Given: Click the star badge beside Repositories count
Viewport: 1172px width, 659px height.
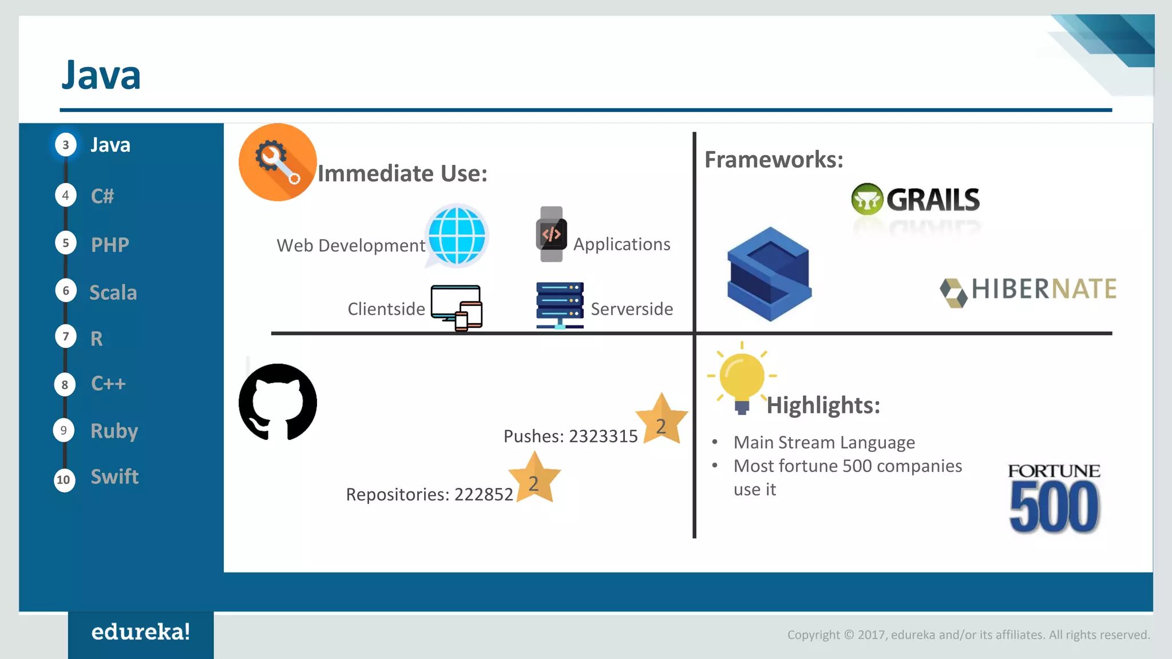Looking at the screenshot, I should click(x=534, y=478).
